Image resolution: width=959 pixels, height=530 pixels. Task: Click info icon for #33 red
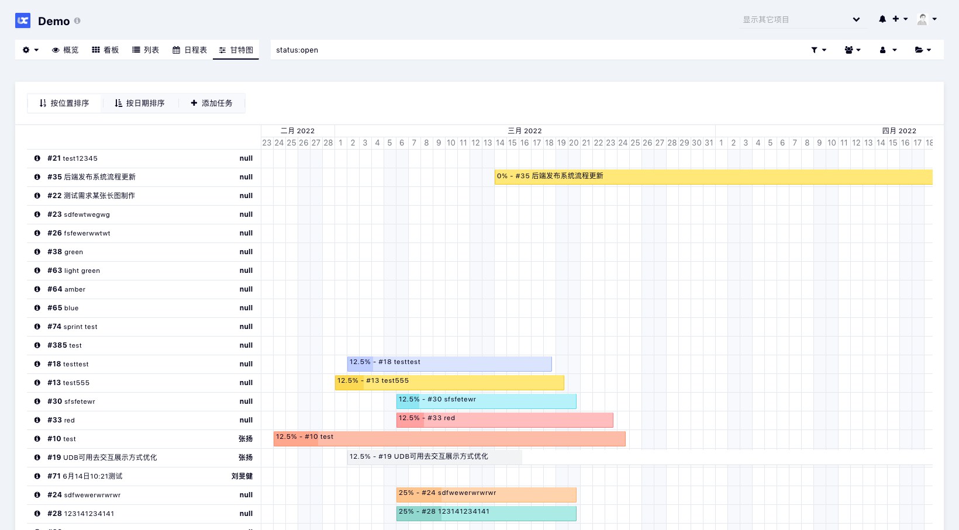(37, 420)
